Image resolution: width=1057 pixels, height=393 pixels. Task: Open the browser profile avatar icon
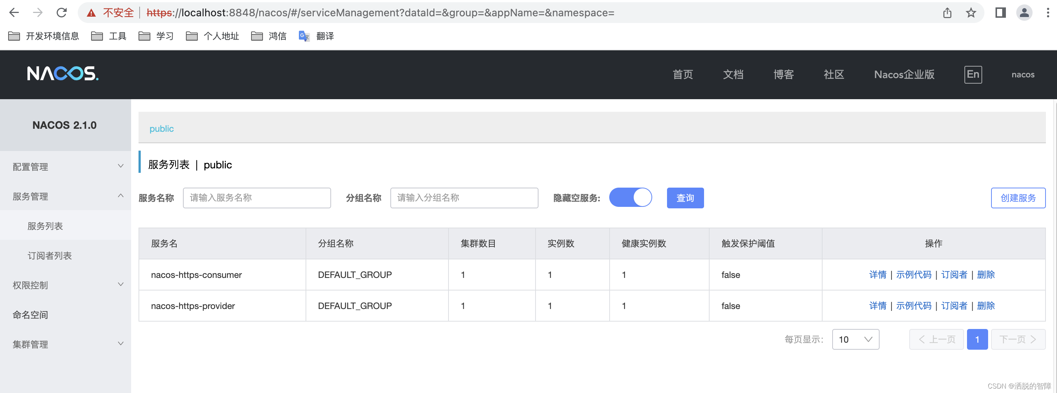tap(1024, 13)
